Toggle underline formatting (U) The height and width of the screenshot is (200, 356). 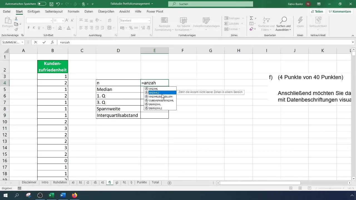39,28
